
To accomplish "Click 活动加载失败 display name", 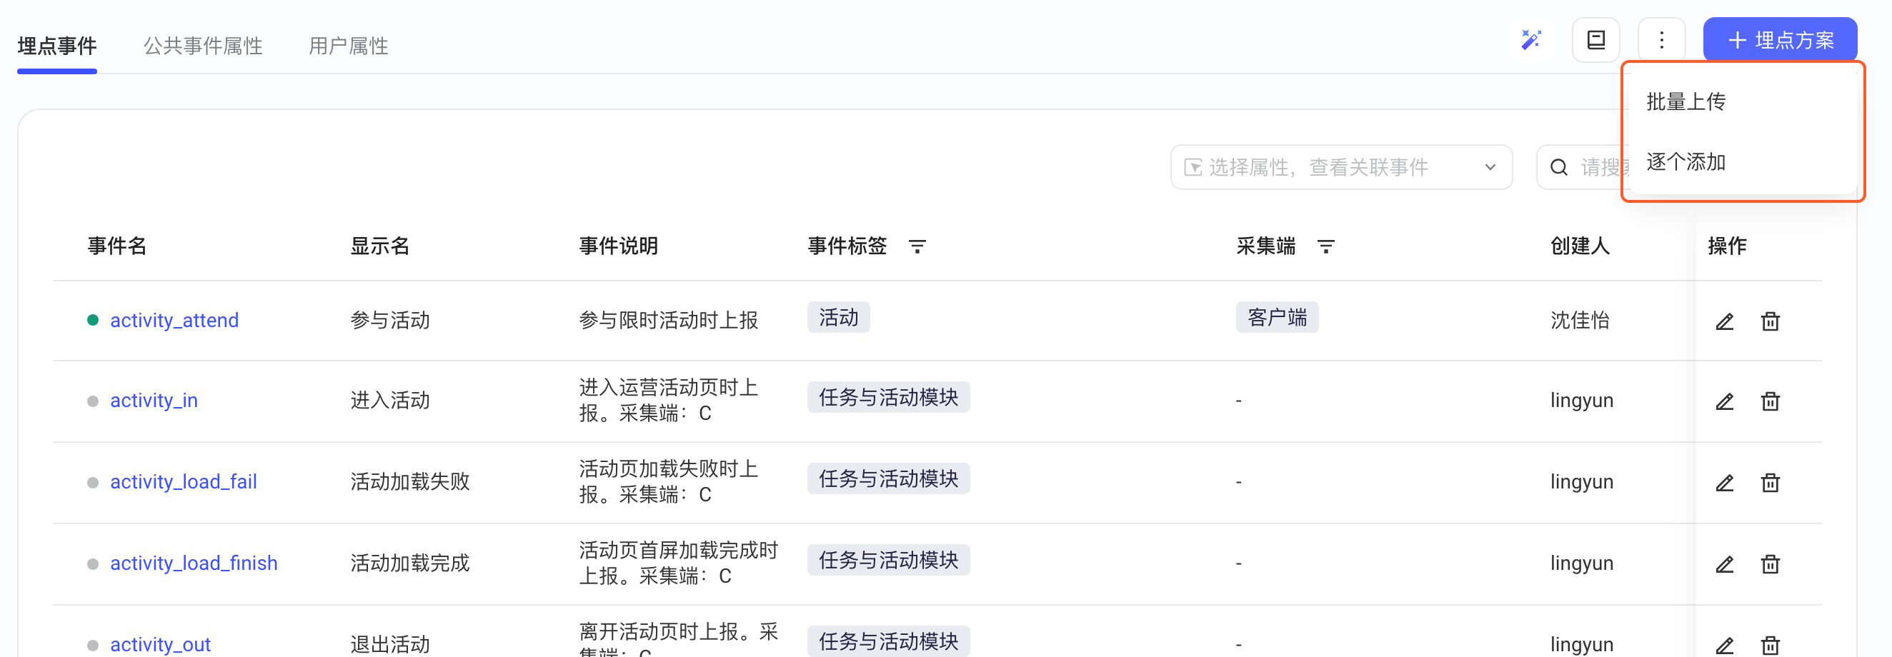I will coord(410,481).
